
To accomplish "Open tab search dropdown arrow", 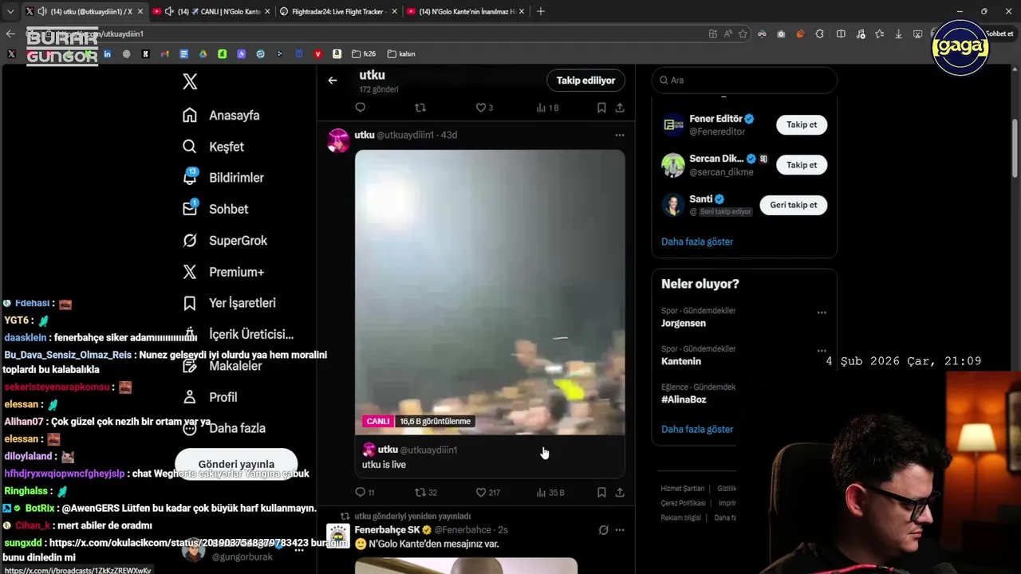I will tap(10, 11).
